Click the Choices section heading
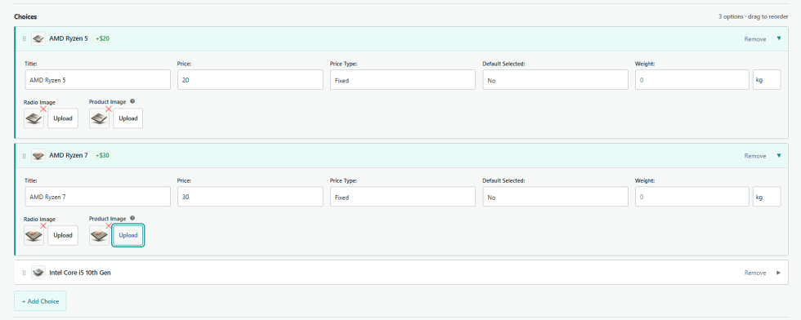This screenshot has height=320, width=801. 25,17
